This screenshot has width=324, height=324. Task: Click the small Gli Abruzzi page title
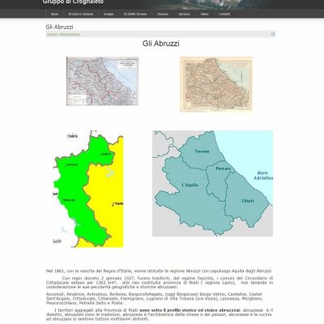(x=59, y=27)
